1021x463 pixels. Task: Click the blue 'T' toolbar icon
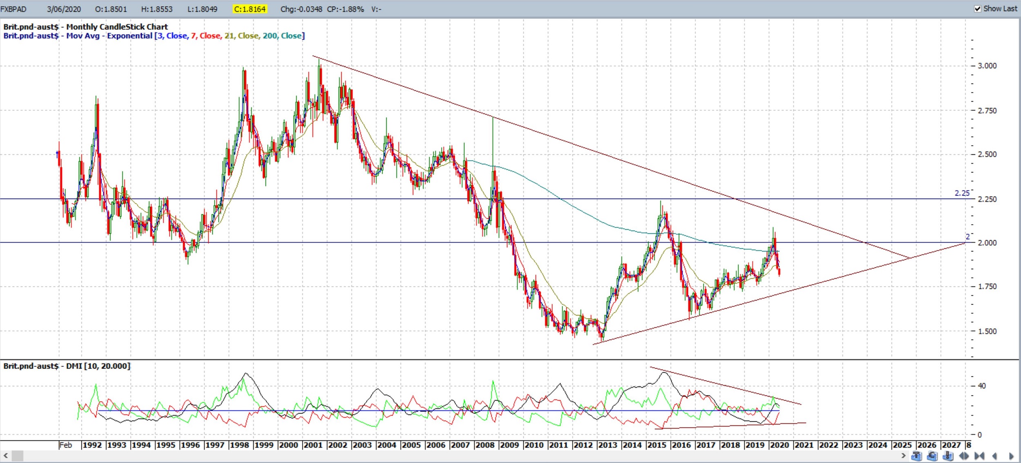[x=916, y=456]
